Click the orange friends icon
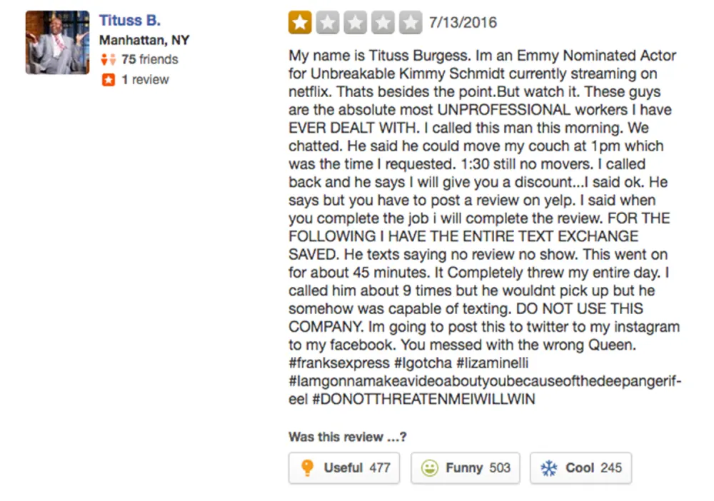 [109, 60]
